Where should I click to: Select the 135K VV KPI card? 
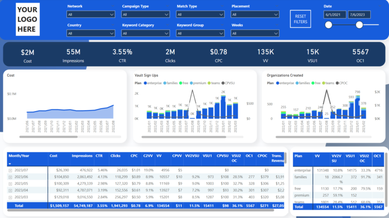pos(265,55)
